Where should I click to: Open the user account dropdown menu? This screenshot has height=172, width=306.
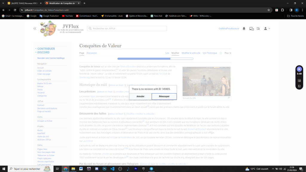coord(267,29)
